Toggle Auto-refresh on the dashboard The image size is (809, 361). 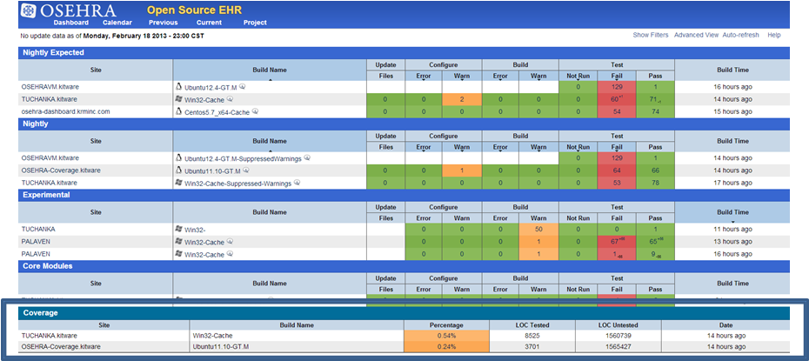741,35
